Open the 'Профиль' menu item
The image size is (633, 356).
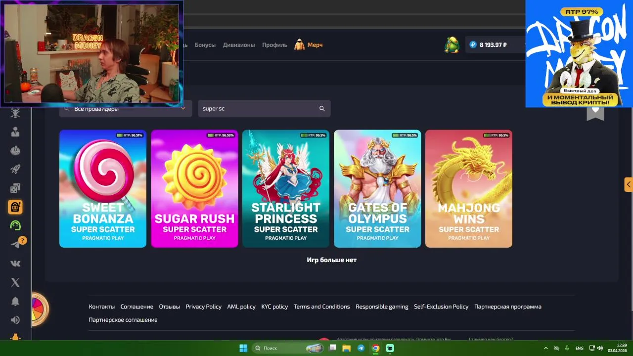[274, 45]
